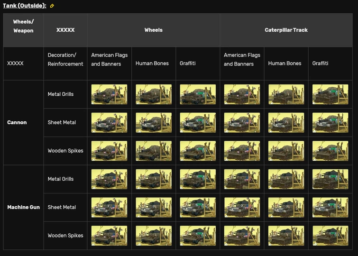
Task: Open Cannon Metal Grills Wheels Human Bones thumbnail
Action: click(x=154, y=94)
